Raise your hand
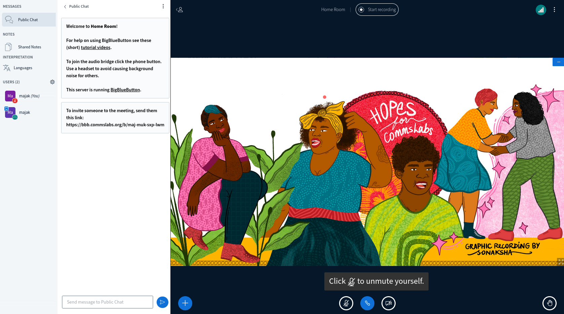The height and width of the screenshot is (314, 564). tap(550, 303)
